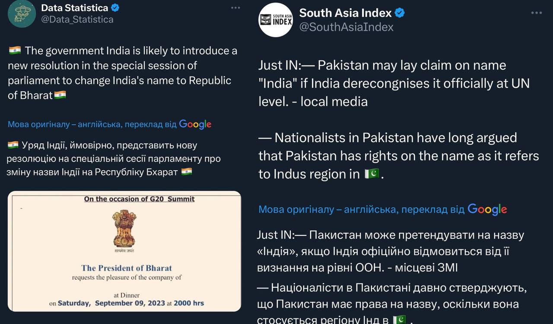Click the Google logo under South Asia Index's tweet
This screenshot has width=553, height=324.
coord(487,210)
